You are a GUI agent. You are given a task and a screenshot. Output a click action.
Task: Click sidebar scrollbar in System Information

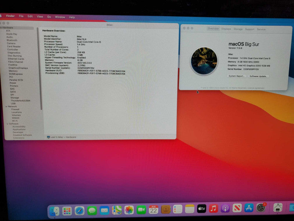tap(40, 69)
